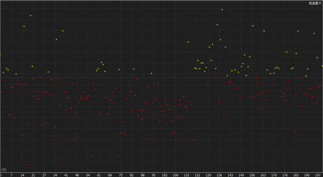Click the axis label 149
This screenshot has height=177, width=323.
pyautogui.click(x=241, y=175)
